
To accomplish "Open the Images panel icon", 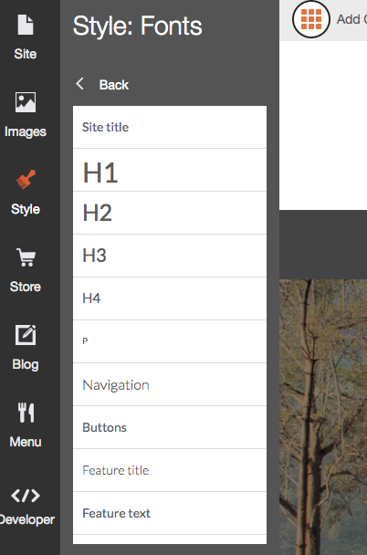I will point(26,102).
